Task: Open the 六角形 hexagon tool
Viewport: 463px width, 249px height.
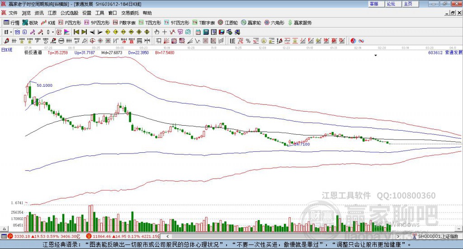Action: pos(274,23)
